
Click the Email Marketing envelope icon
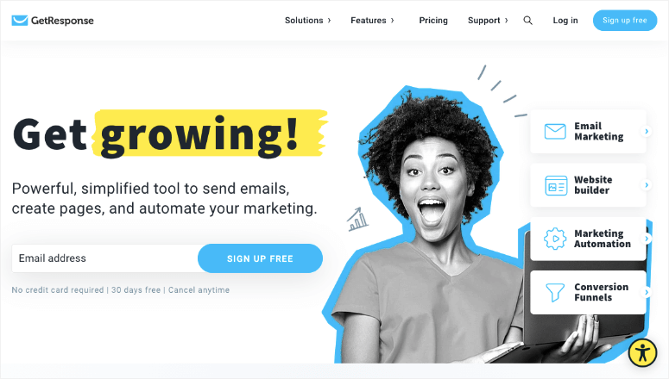click(x=555, y=132)
